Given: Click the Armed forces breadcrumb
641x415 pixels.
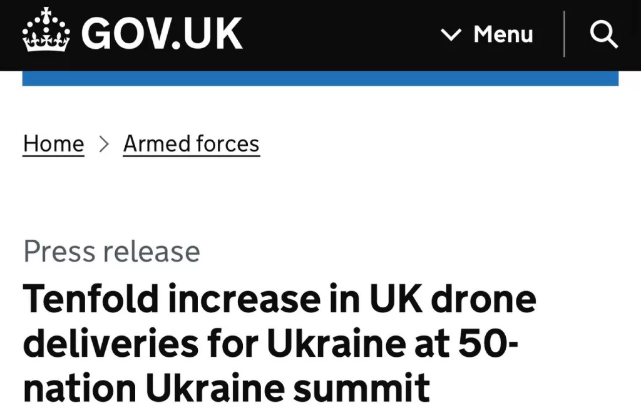Looking at the screenshot, I should point(191,143).
